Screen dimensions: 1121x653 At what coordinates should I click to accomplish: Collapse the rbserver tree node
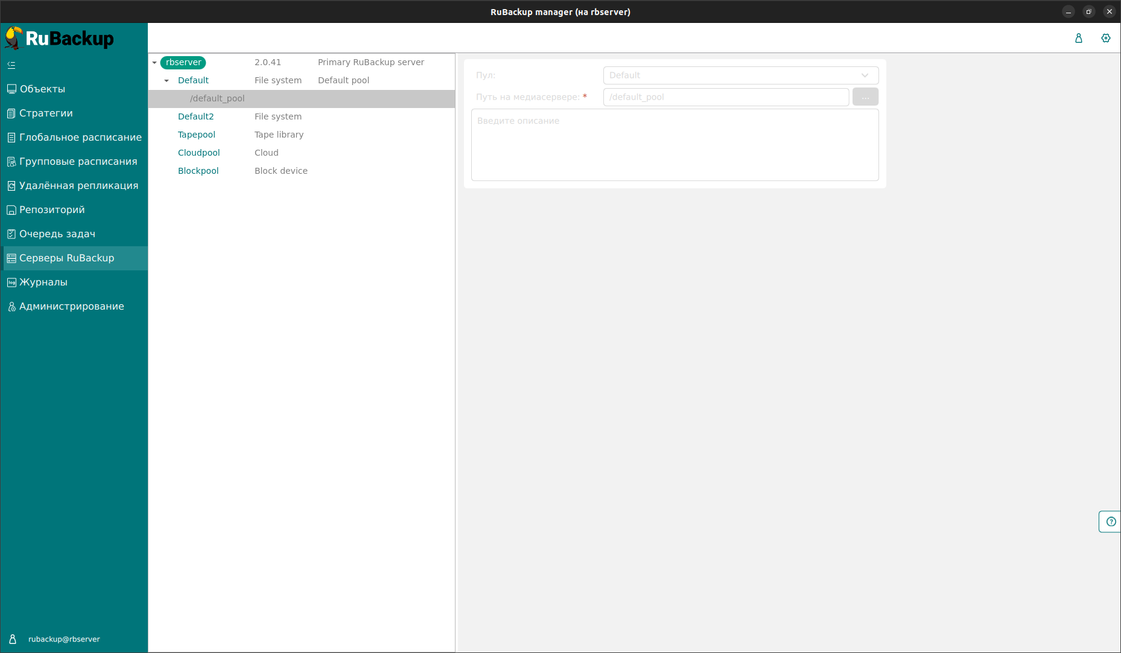point(154,63)
